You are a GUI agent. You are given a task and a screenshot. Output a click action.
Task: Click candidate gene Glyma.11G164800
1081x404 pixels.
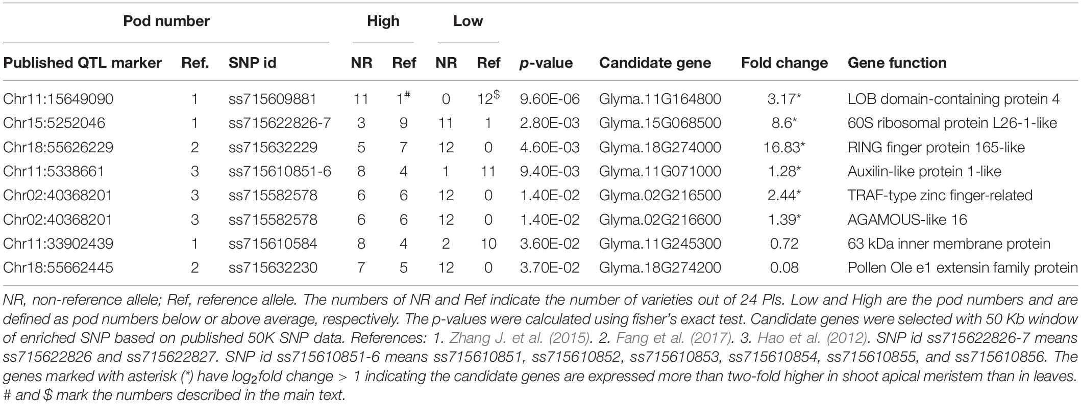(659, 99)
